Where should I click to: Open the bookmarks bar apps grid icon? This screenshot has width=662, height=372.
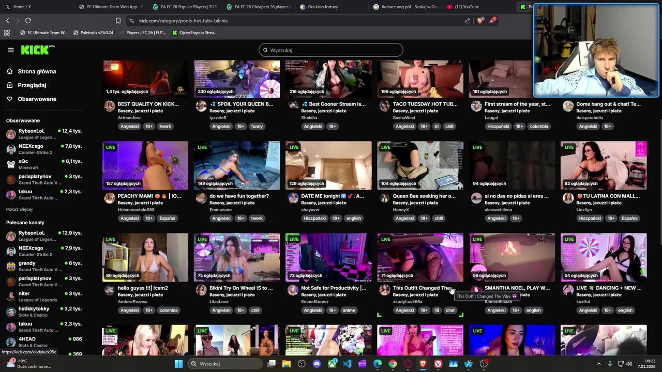click(7, 33)
